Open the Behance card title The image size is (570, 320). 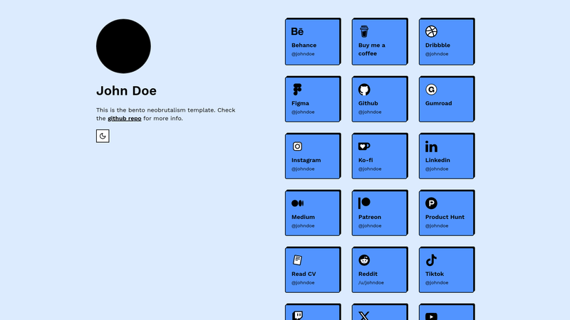304,46
